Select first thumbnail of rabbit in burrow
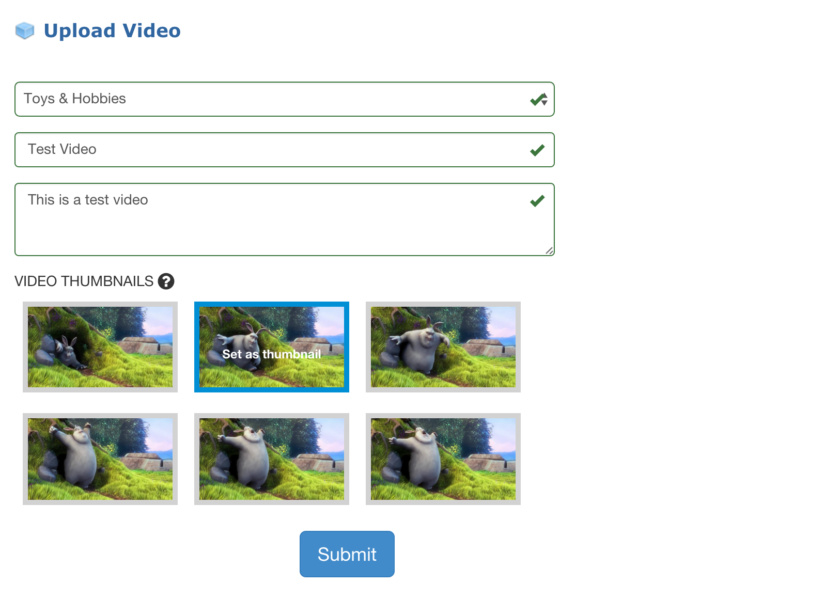The width and height of the screenshot is (840, 599). click(x=100, y=347)
